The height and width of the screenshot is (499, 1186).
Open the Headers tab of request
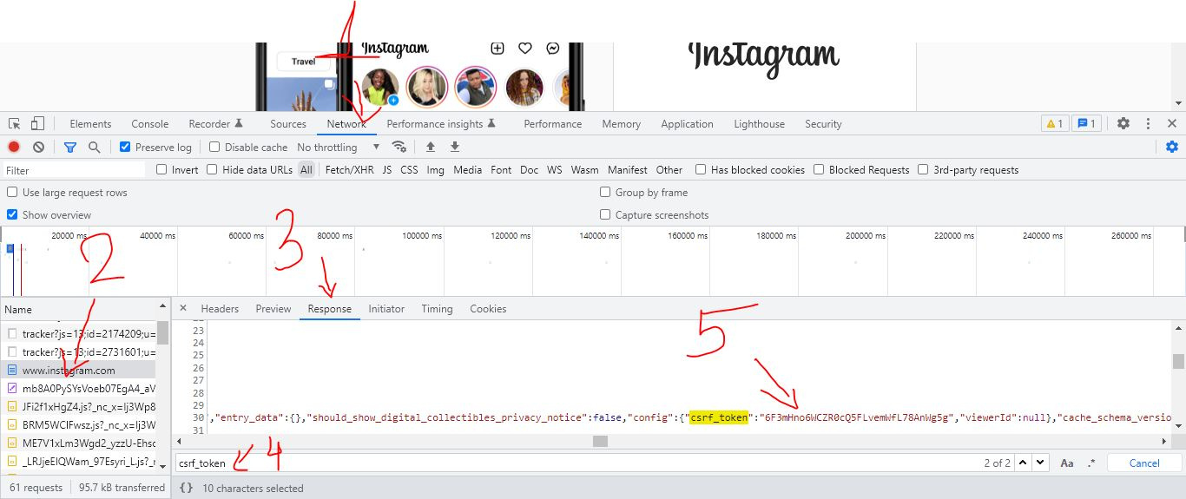point(220,309)
